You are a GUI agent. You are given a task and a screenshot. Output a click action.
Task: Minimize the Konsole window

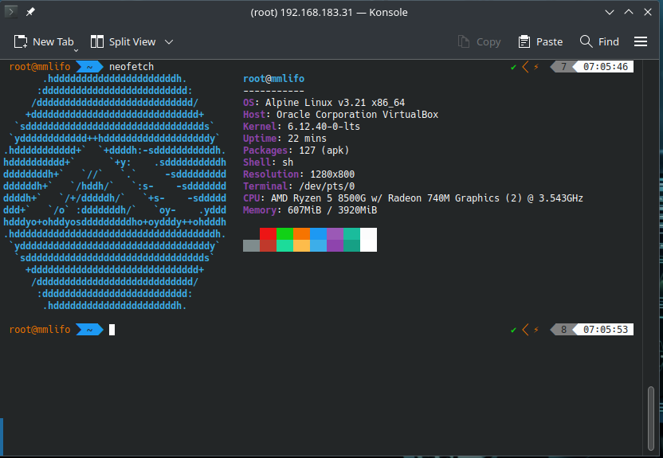(609, 12)
